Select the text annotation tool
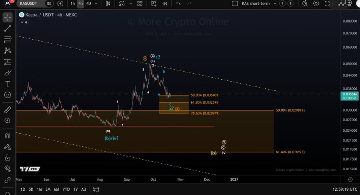This screenshot has width=360, height=195. pos(8,84)
